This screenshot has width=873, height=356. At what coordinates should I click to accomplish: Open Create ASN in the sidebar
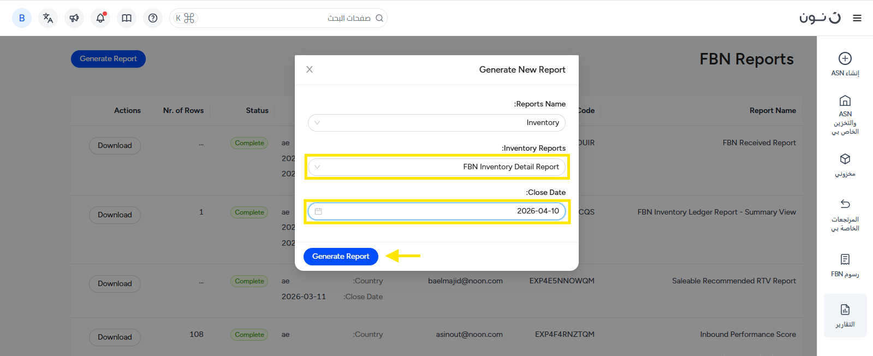click(845, 64)
